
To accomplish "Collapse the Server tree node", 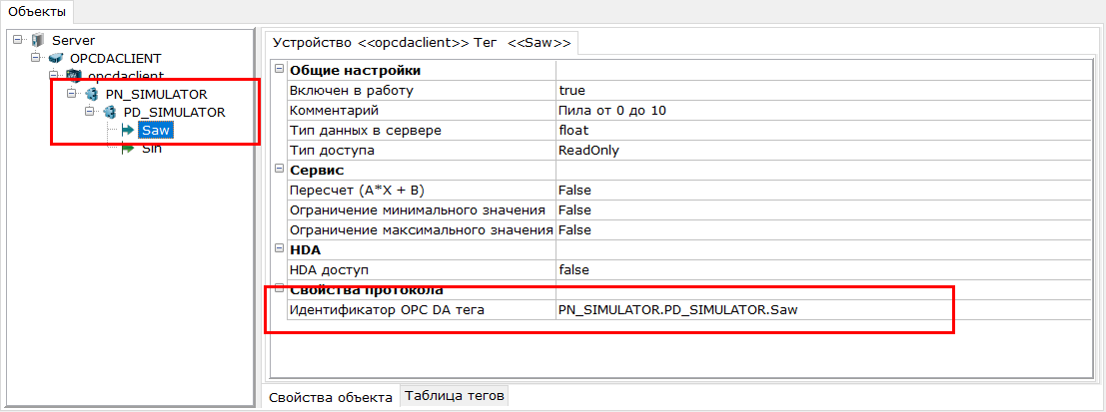I will [18, 40].
